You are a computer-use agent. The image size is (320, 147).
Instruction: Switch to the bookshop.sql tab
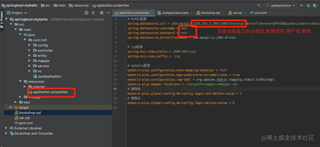coord(210,13)
